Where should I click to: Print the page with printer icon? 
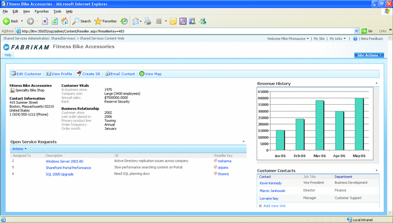click(x=148, y=21)
